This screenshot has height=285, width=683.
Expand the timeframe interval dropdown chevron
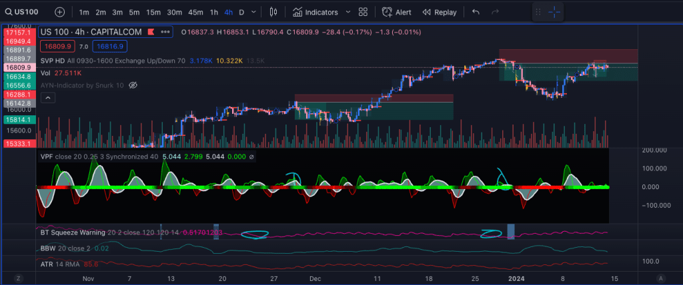click(x=255, y=12)
